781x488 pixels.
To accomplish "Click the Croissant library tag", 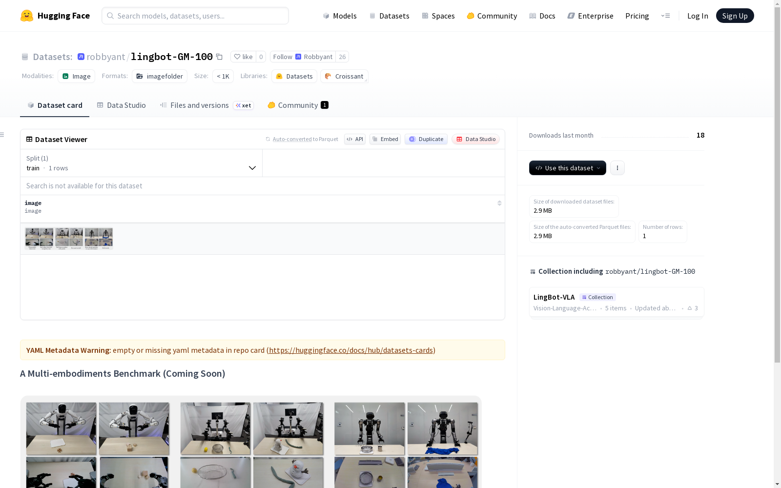I will [x=344, y=76].
